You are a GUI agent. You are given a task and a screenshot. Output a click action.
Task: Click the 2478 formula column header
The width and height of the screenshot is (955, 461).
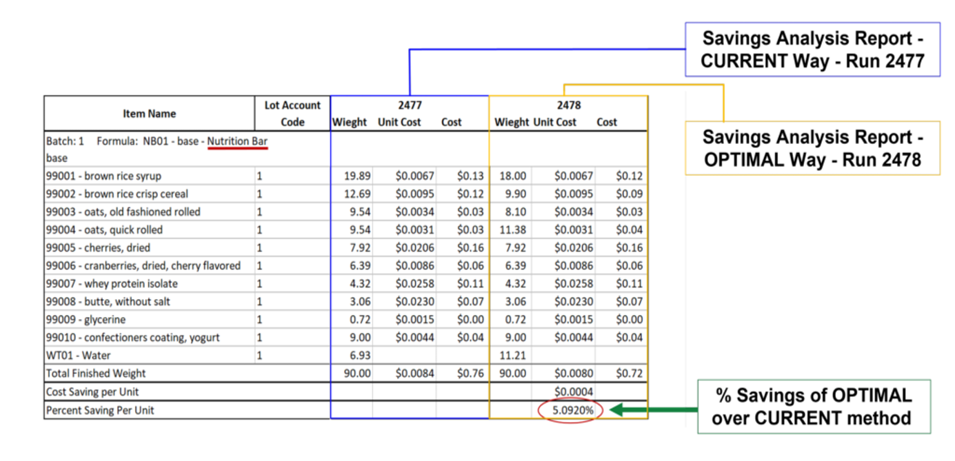(569, 105)
